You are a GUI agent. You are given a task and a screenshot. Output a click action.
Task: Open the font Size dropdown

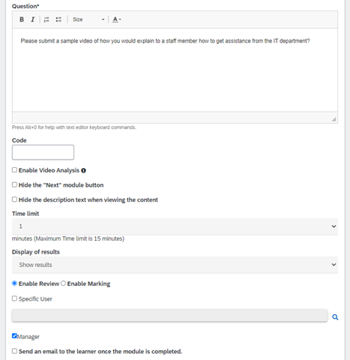[x=88, y=19]
